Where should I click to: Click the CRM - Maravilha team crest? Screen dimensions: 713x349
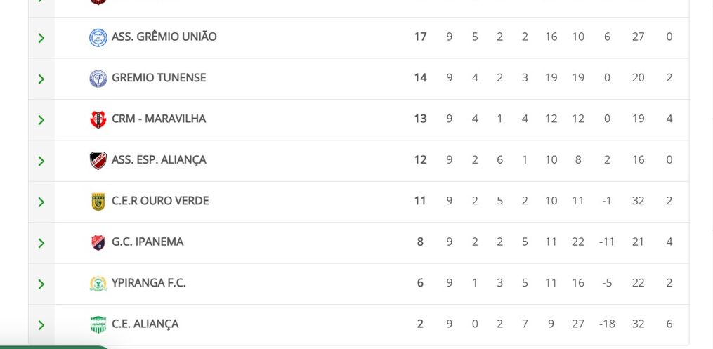pyautogui.click(x=98, y=119)
